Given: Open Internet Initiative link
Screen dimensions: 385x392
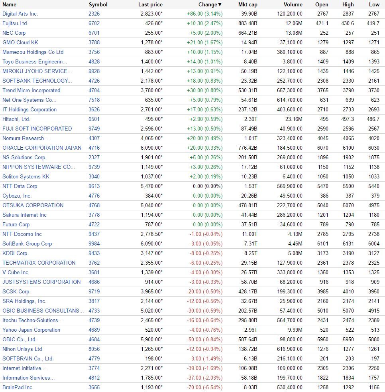Looking at the screenshot, I should click(24, 368).
